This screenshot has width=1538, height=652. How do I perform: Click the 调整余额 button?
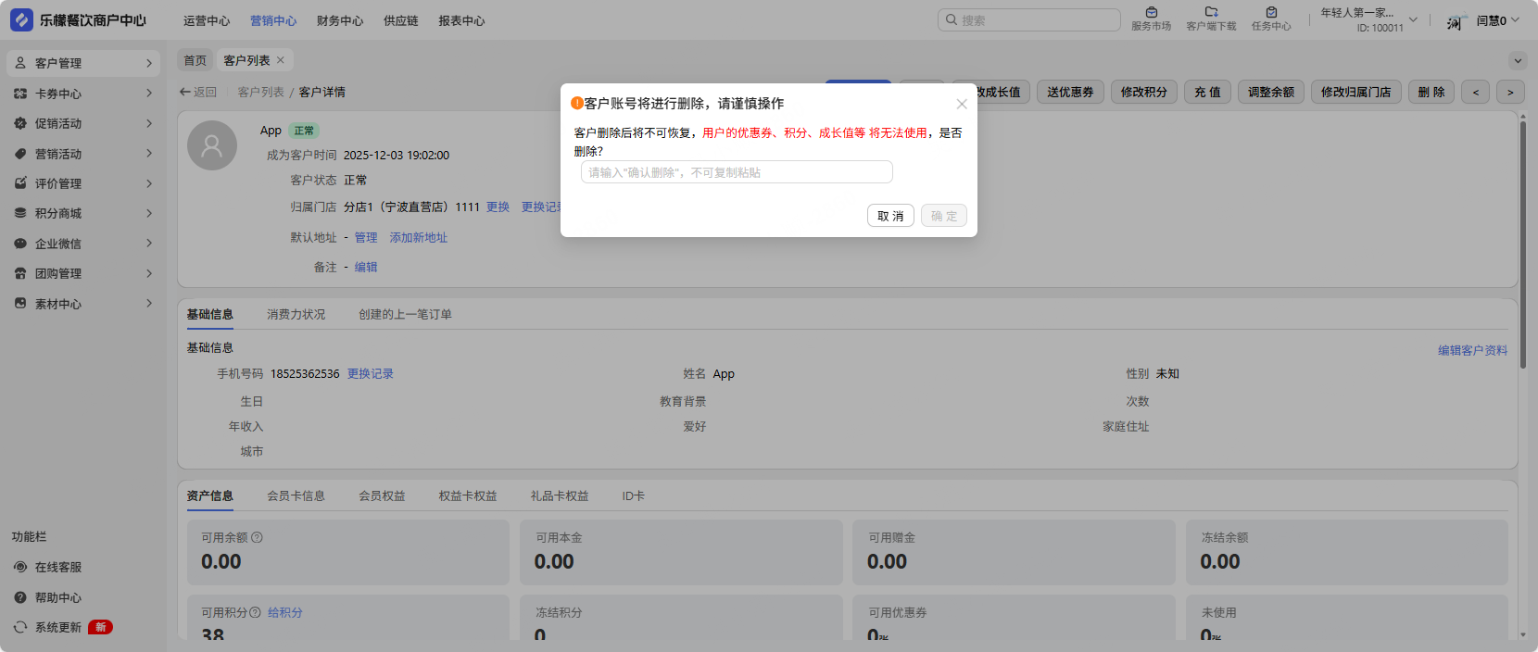pos(1271,92)
